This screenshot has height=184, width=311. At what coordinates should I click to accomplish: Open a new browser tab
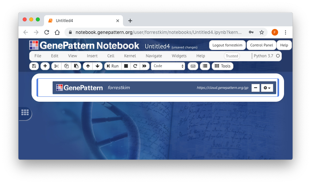tap(130, 21)
